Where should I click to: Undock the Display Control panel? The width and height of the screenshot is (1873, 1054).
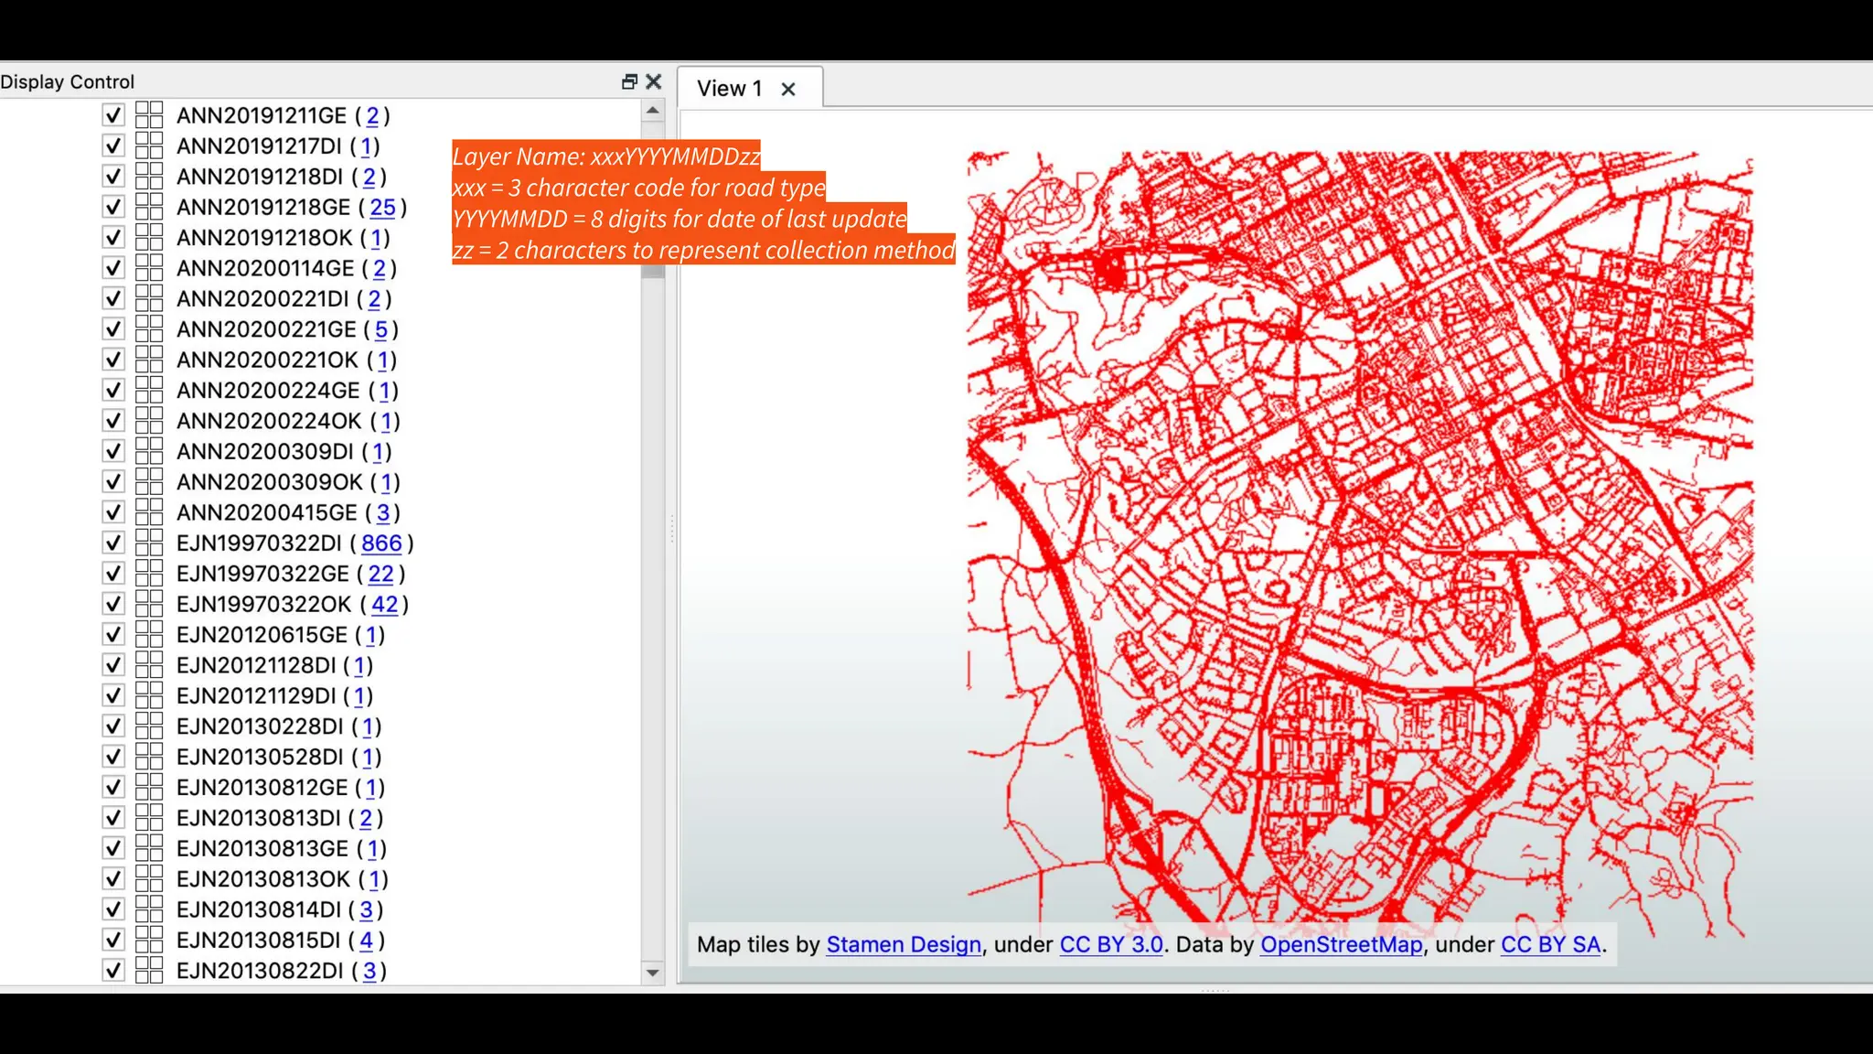tap(629, 82)
